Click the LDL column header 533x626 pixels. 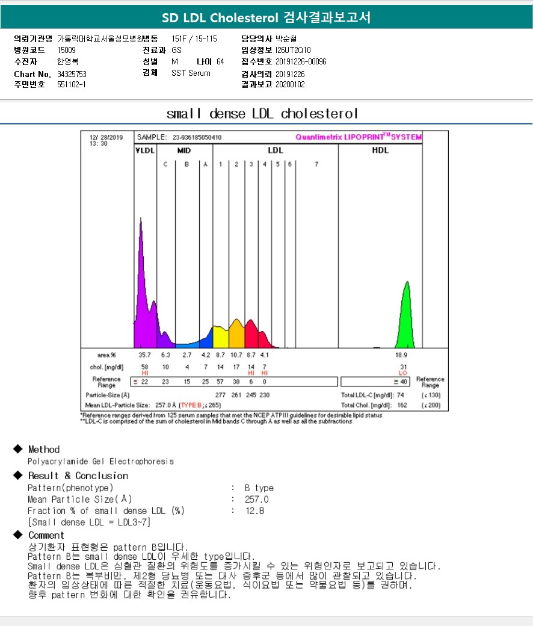click(276, 150)
